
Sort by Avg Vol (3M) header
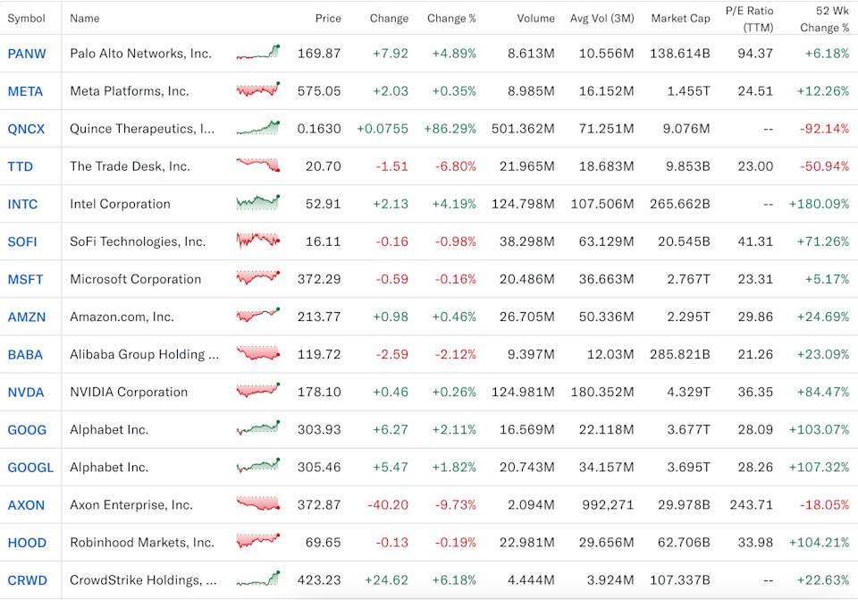coord(601,18)
